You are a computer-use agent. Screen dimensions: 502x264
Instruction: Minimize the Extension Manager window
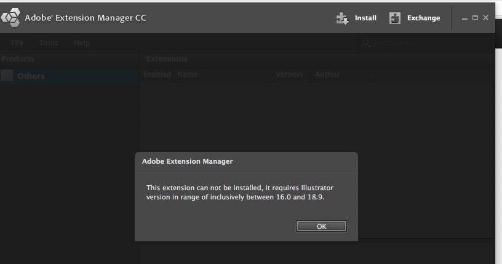pyautogui.click(x=464, y=18)
